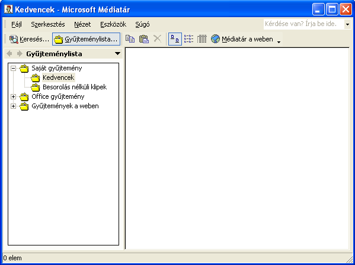Viewport: 355px width, 265px height.
Task: Open Médiatár a weben globe button
Action: click(x=242, y=39)
